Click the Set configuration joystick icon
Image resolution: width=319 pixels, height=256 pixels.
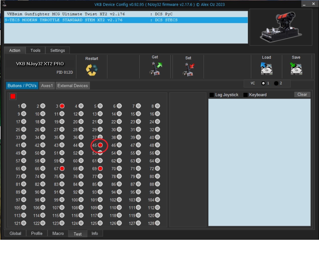coord(189,69)
